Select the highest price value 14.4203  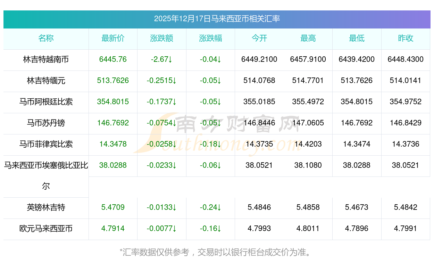308,144
